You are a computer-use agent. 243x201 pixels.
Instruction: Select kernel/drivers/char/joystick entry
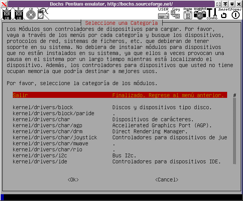pyautogui.click(x=55, y=137)
